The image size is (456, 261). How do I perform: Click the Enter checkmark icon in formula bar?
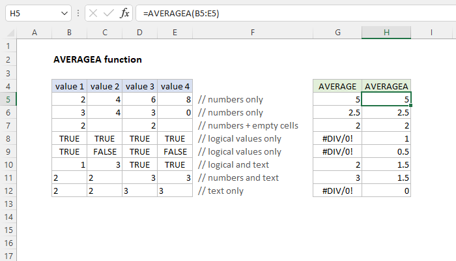109,13
